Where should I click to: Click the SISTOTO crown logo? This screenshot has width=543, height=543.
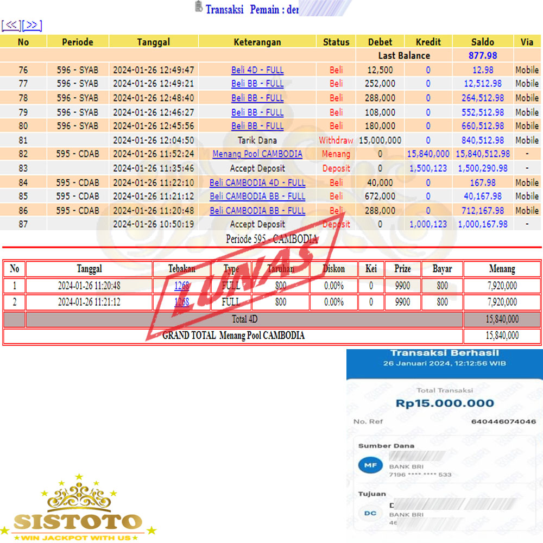pyautogui.click(x=79, y=508)
